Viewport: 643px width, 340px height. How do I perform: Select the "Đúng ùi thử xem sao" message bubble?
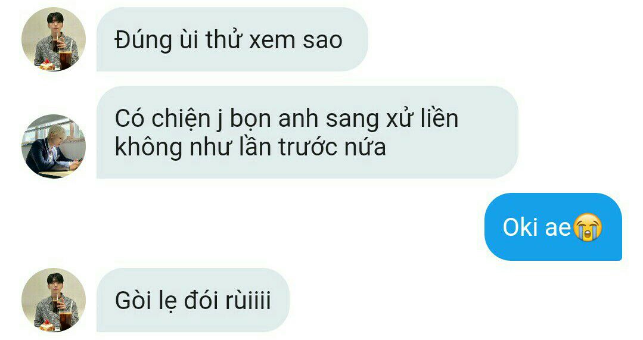click(x=232, y=39)
